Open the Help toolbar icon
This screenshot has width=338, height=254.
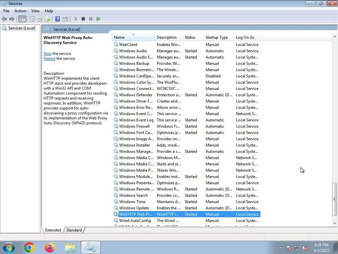pyautogui.click(x=57, y=19)
